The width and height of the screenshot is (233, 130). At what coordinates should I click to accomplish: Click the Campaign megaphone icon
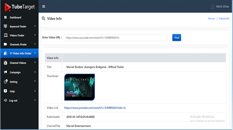tap(6, 72)
